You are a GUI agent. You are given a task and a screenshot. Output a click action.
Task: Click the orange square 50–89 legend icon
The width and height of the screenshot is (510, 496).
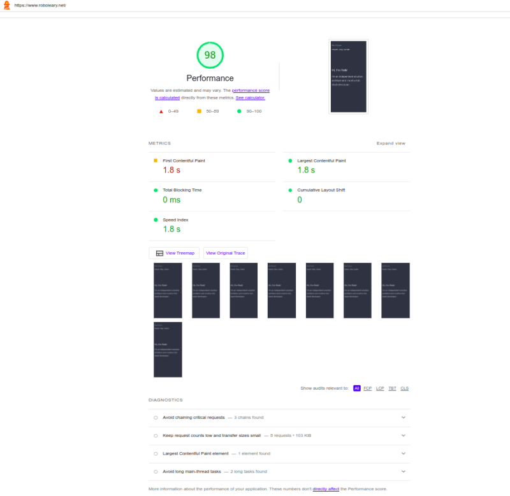tap(199, 111)
